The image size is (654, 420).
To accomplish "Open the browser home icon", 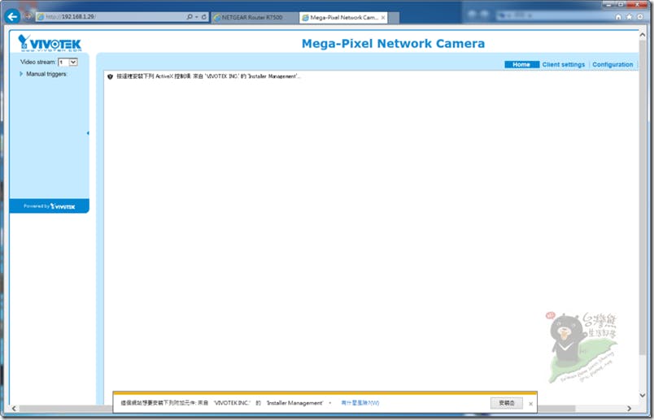I will pos(618,17).
